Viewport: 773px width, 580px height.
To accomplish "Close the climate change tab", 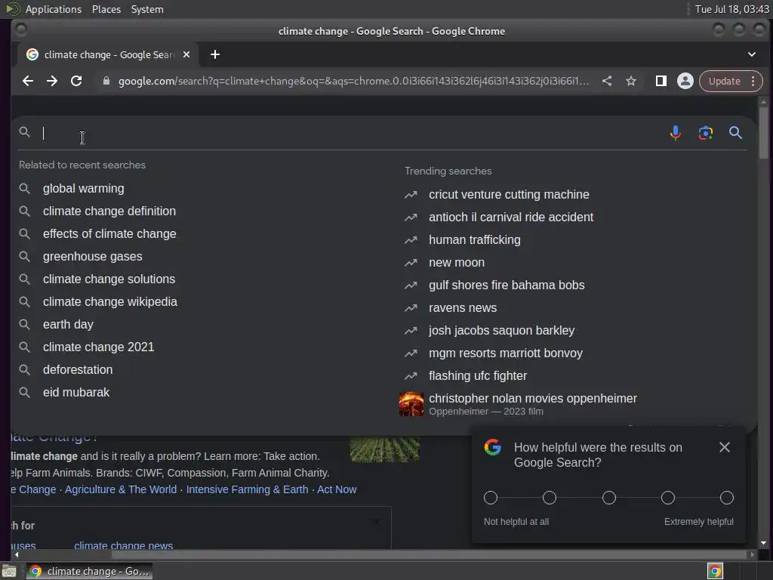I will [x=186, y=54].
